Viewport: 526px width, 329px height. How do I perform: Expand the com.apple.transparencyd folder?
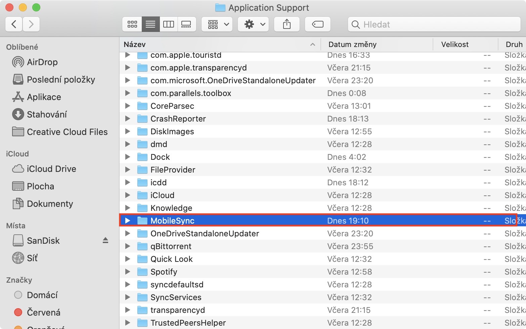click(128, 67)
